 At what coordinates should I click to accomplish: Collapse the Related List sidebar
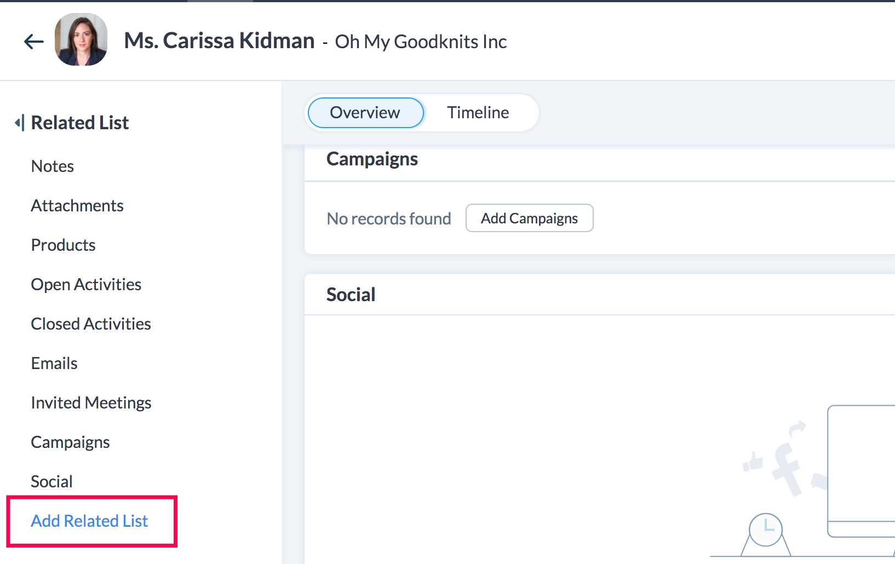[19, 123]
